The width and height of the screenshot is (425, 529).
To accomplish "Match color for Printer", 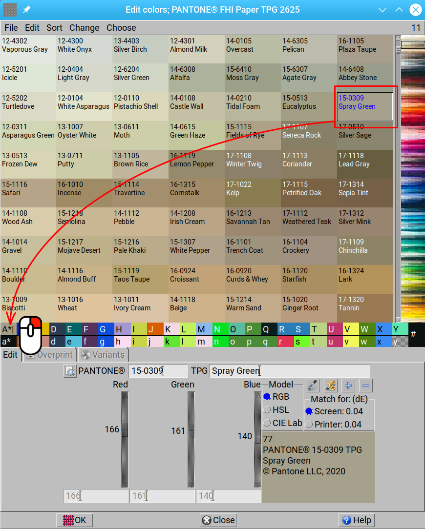I will coord(334,425).
